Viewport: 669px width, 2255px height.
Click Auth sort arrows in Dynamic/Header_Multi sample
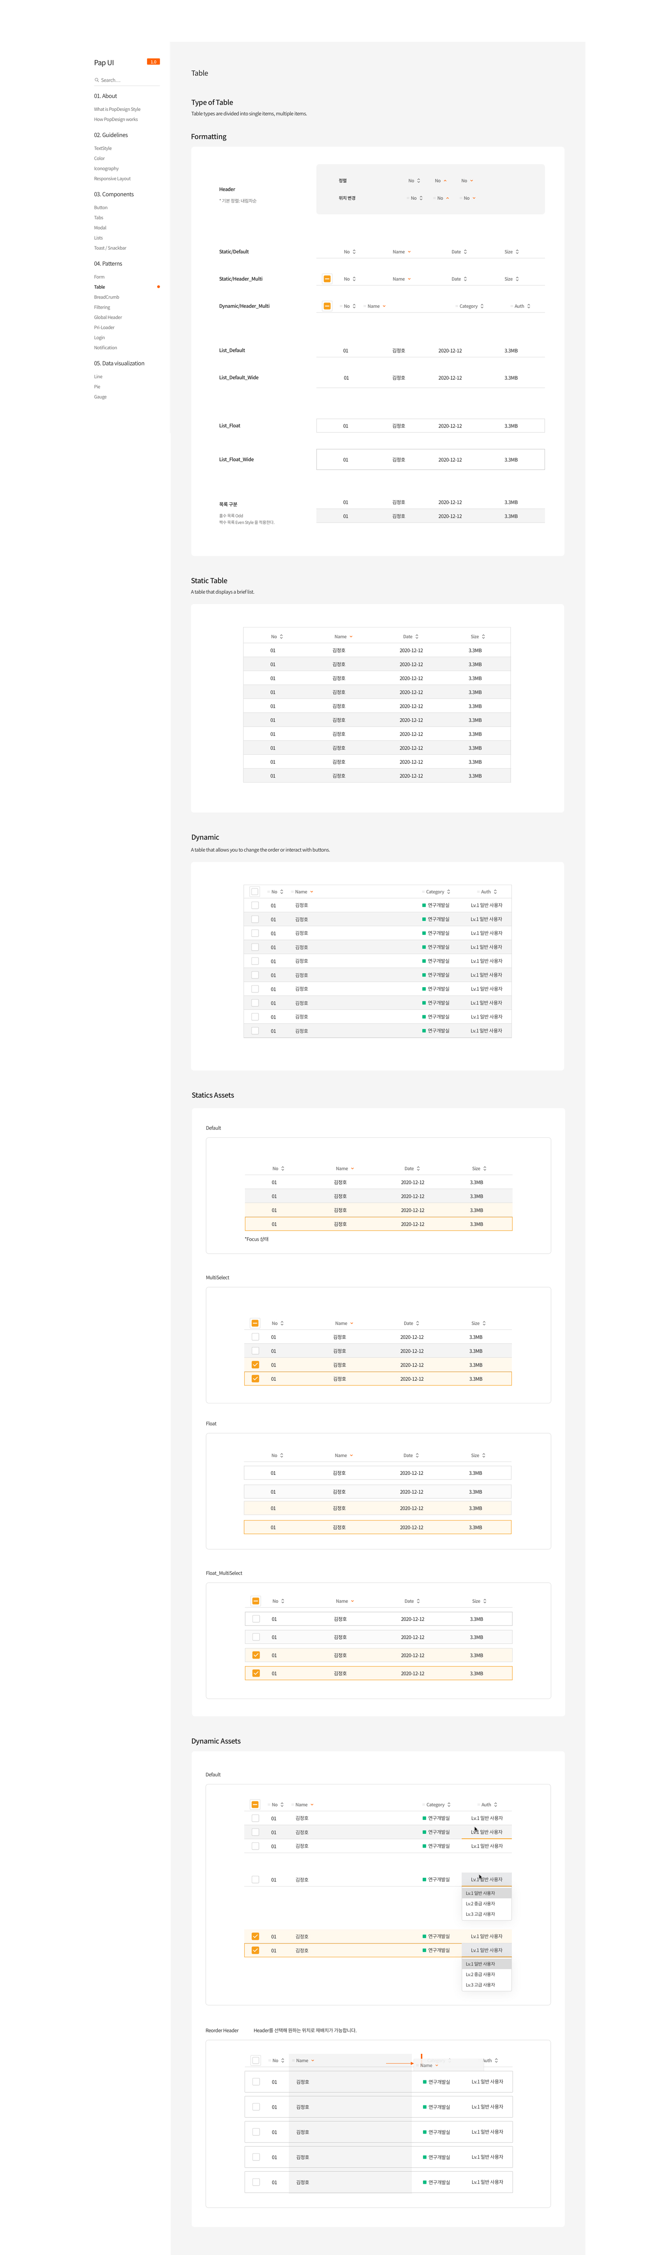pos(528,306)
